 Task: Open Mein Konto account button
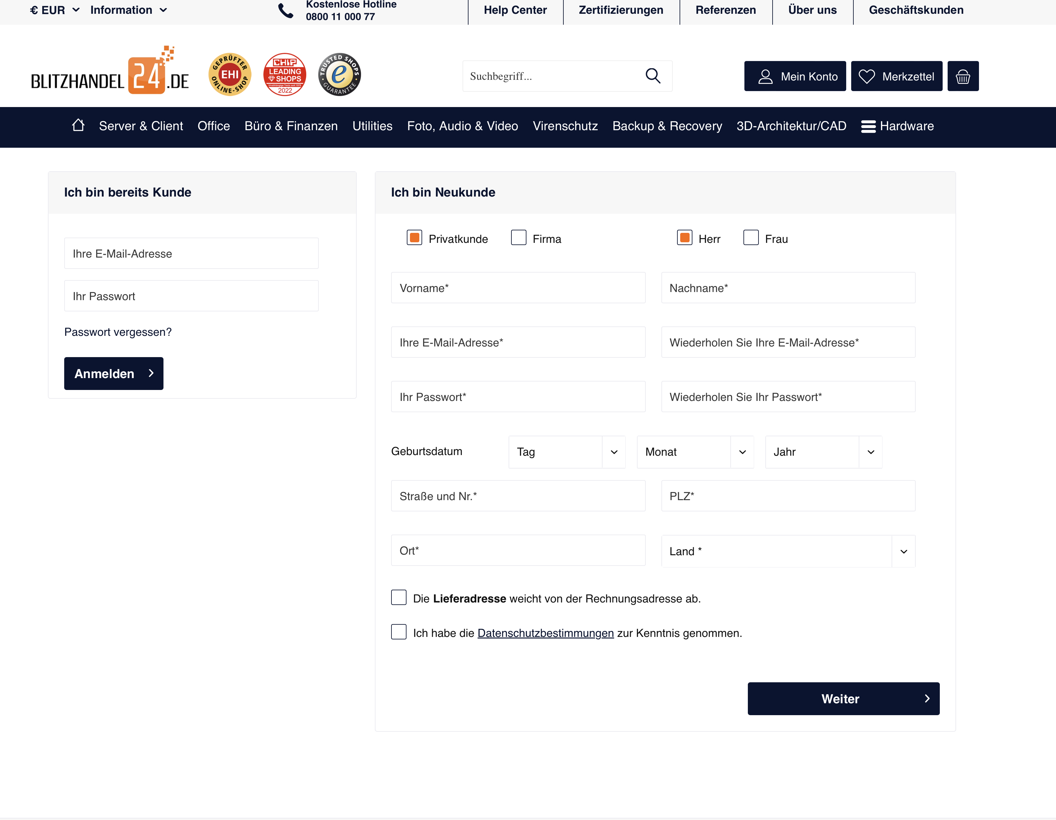coord(795,76)
